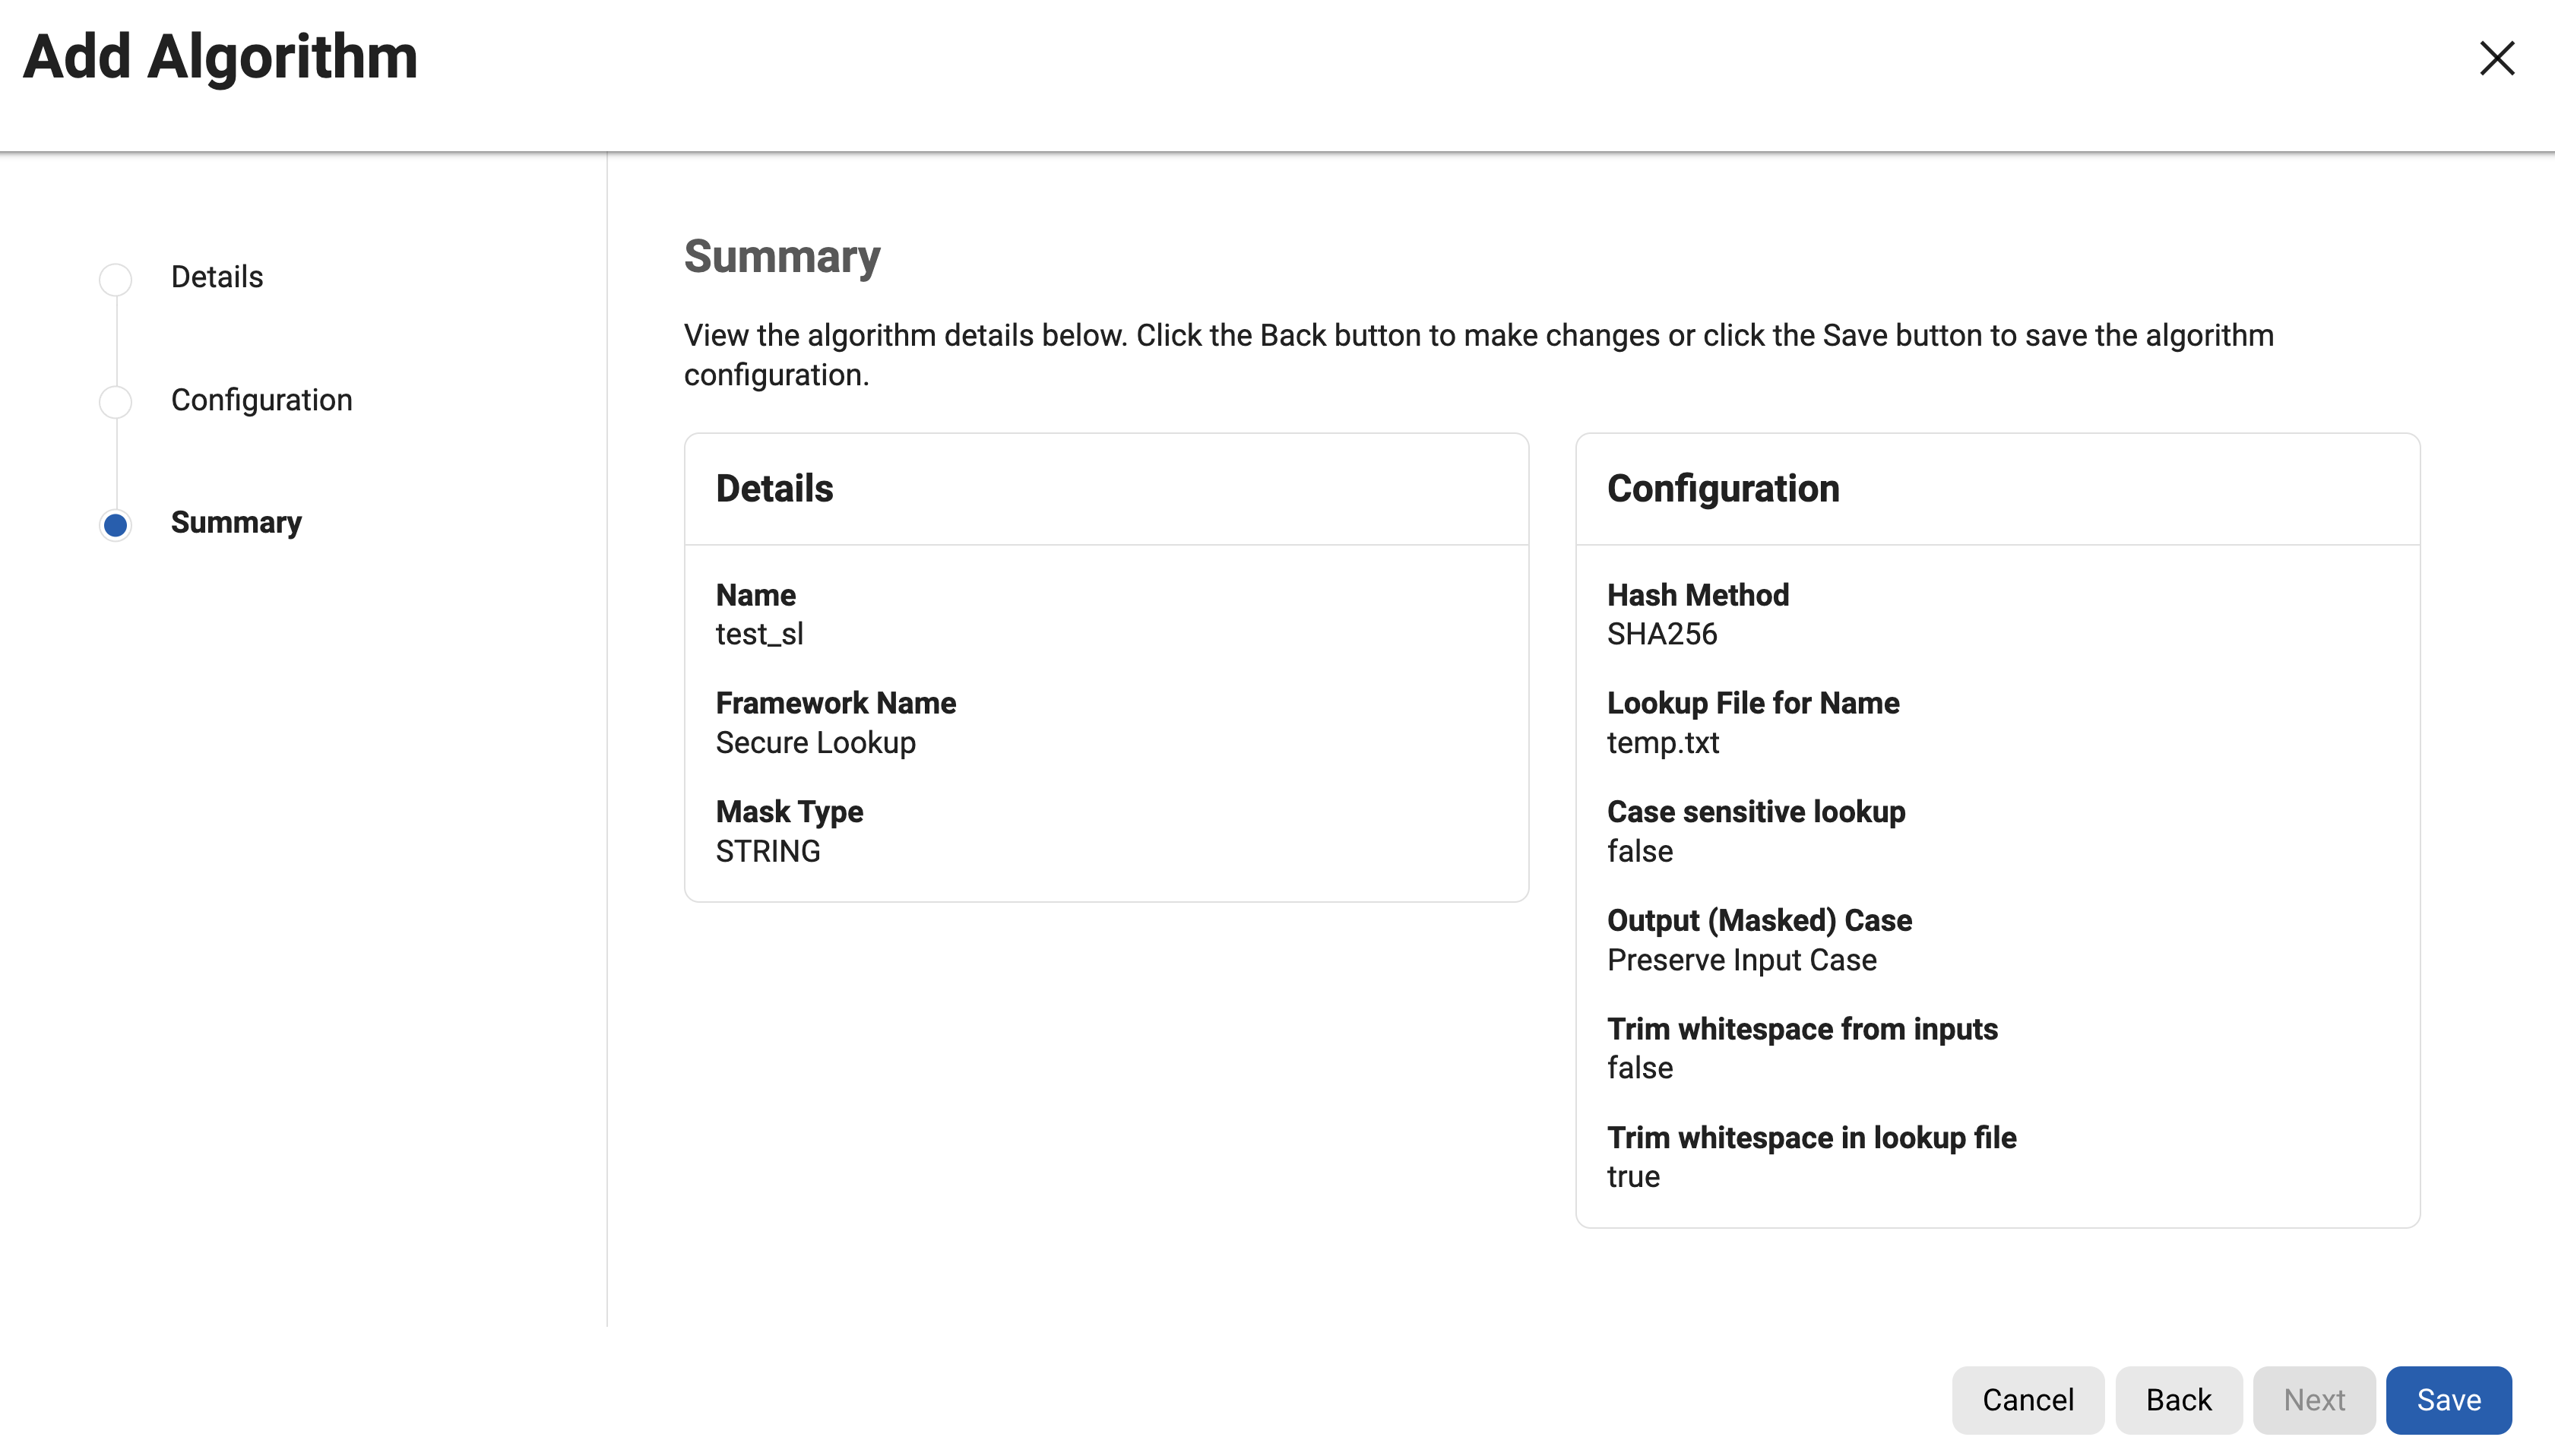
Task: Go to the Configuration step label
Action: click(261, 400)
